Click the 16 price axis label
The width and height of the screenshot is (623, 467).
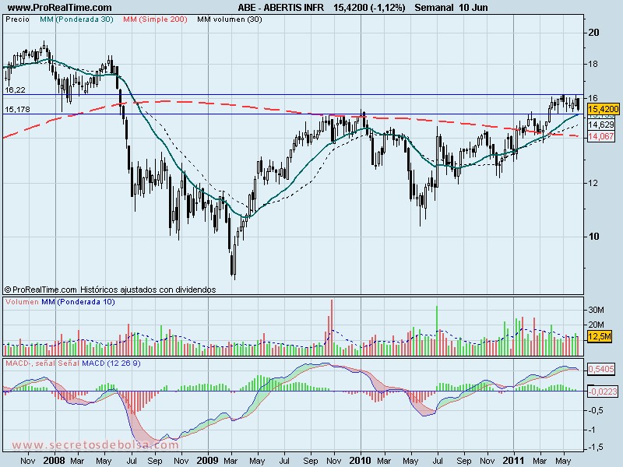tap(593, 98)
